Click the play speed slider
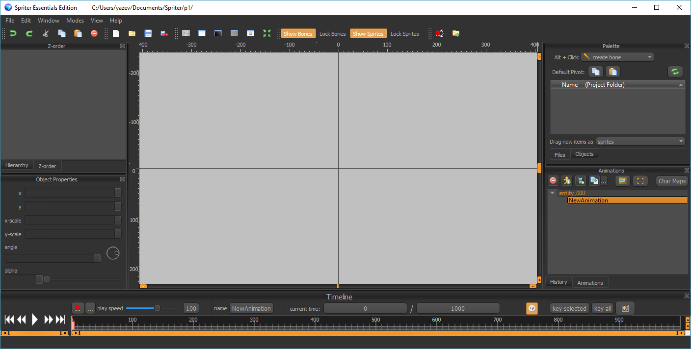This screenshot has width=691, height=349. click(153, 308)
